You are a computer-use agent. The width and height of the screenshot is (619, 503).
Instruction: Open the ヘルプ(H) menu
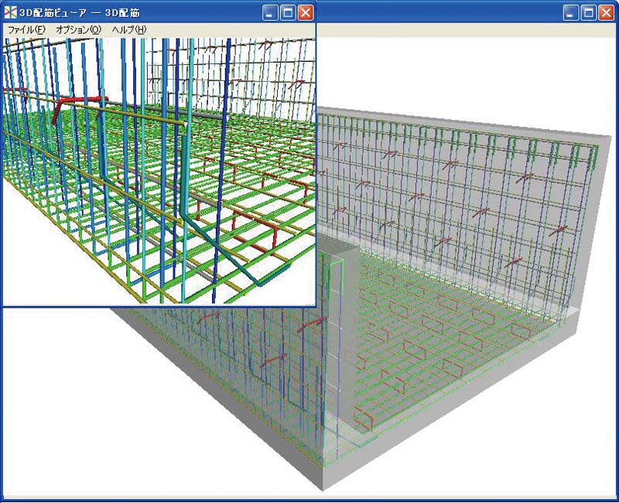coord(129,30)
